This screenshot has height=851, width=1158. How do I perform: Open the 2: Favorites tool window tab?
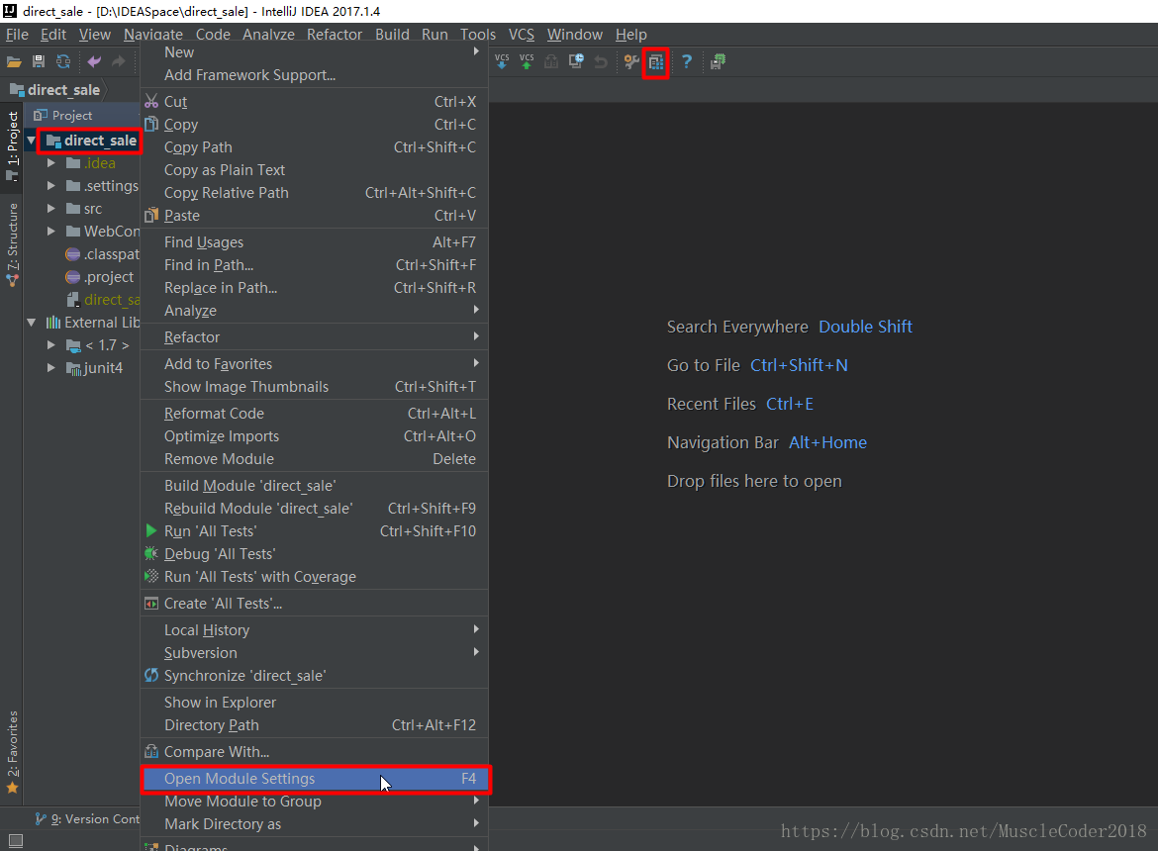coord(12,752)
